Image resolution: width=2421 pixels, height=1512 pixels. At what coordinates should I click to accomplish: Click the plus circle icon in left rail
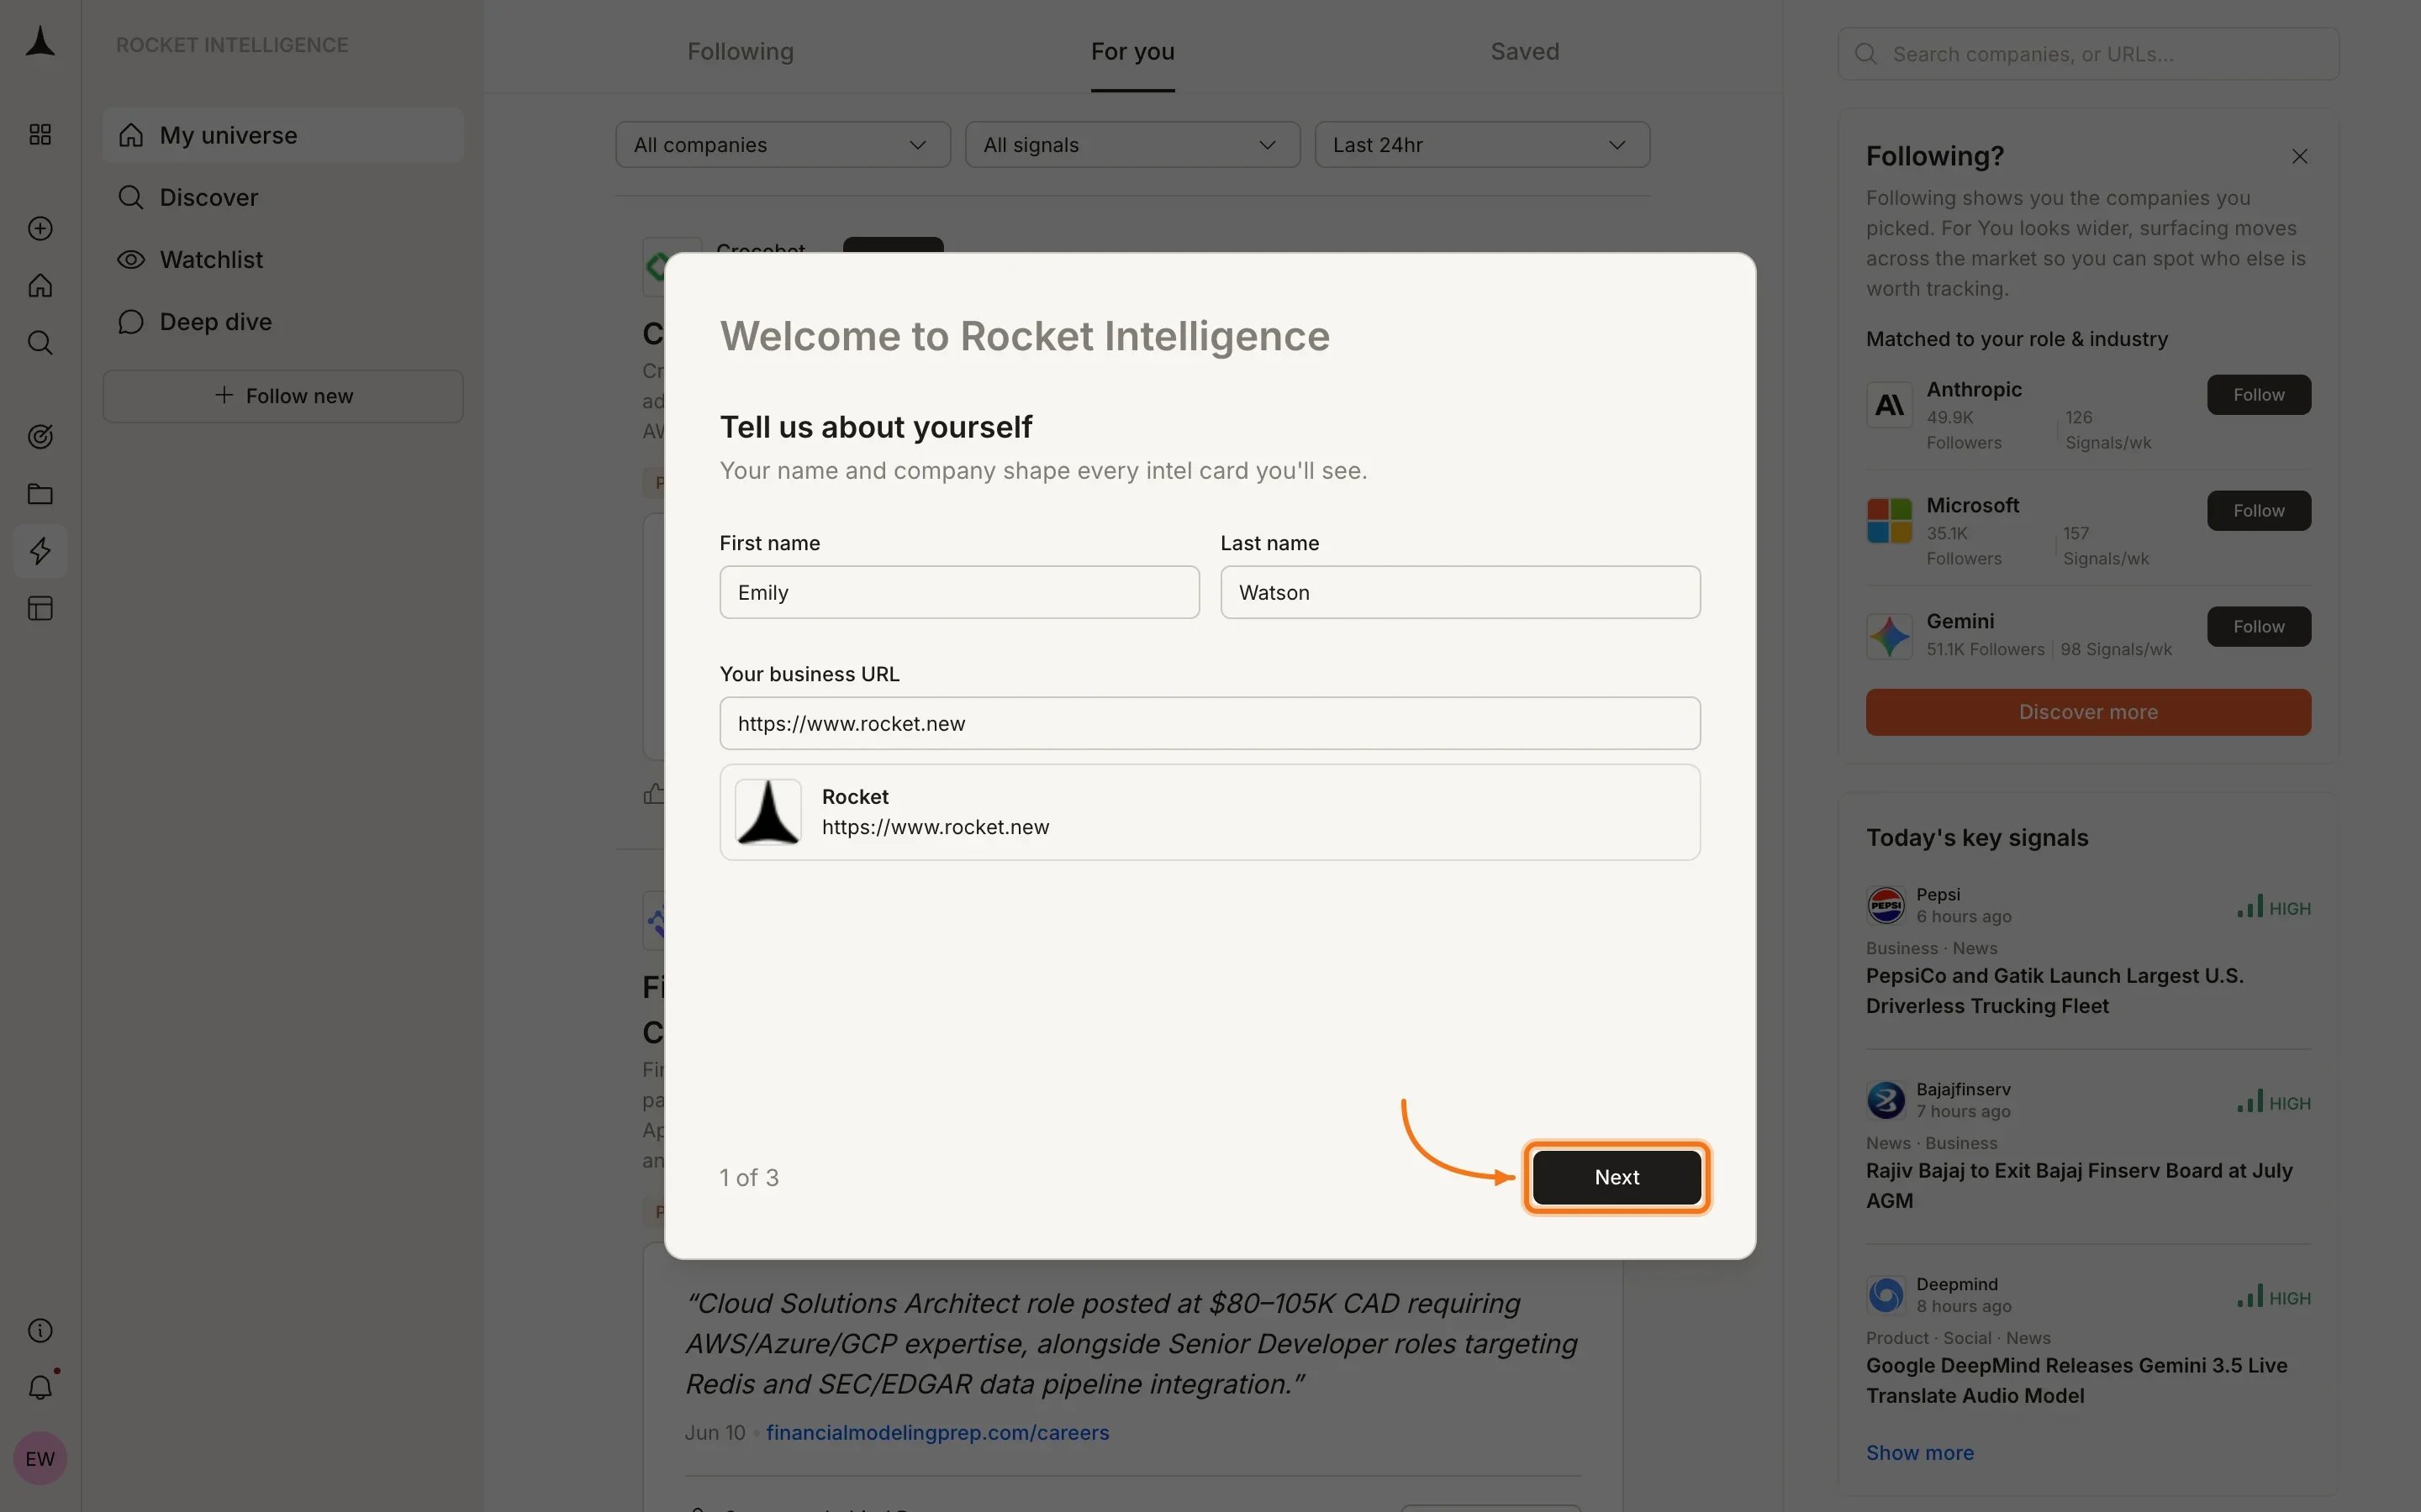point(40,229)
